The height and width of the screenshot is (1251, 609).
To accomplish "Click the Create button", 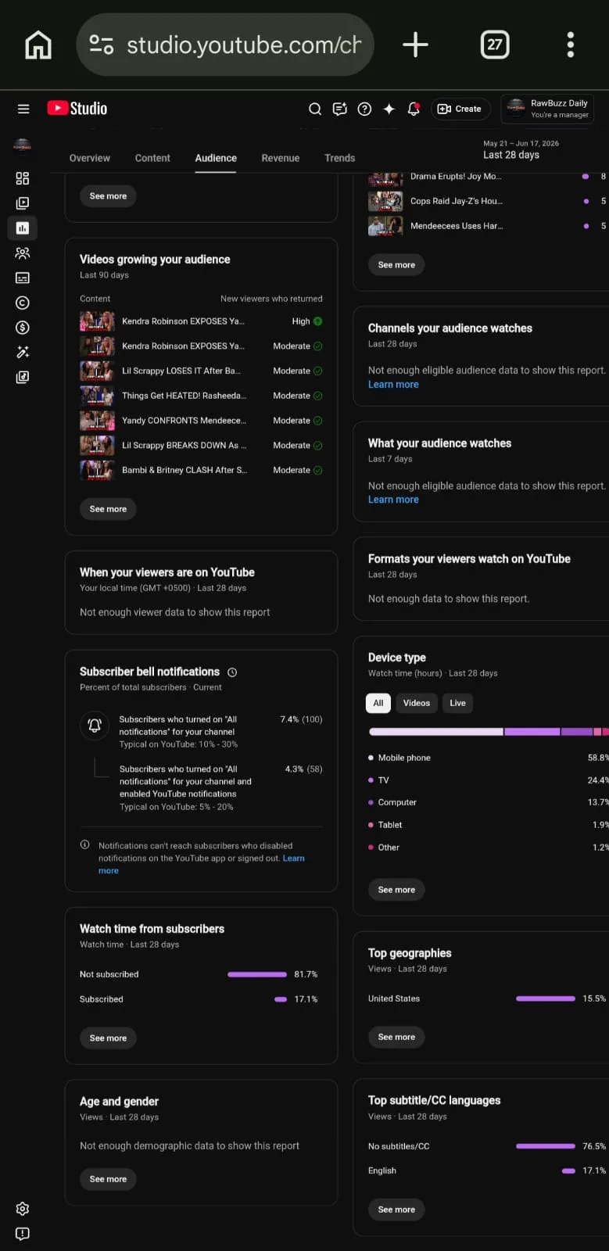I will [460, 109].
